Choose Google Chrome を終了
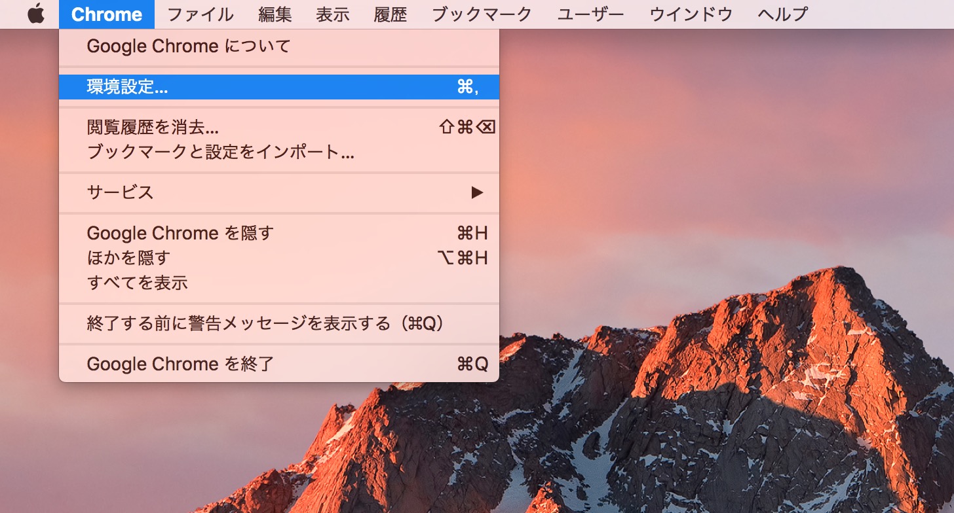Image resolution: width=954 pixels, height=513 pixels. click(279, 364)
